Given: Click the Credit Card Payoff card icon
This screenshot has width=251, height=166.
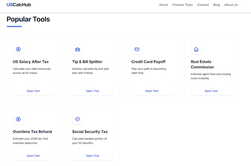Looking at the screenshot, I should click(137, 49).
